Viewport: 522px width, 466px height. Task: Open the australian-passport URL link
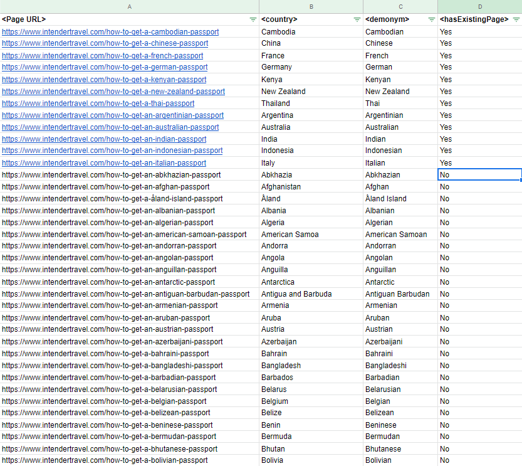click(x=110, y=127)
